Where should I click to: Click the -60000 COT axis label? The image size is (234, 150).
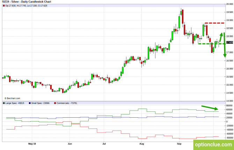pyautogui.click(x=229, y=134)
